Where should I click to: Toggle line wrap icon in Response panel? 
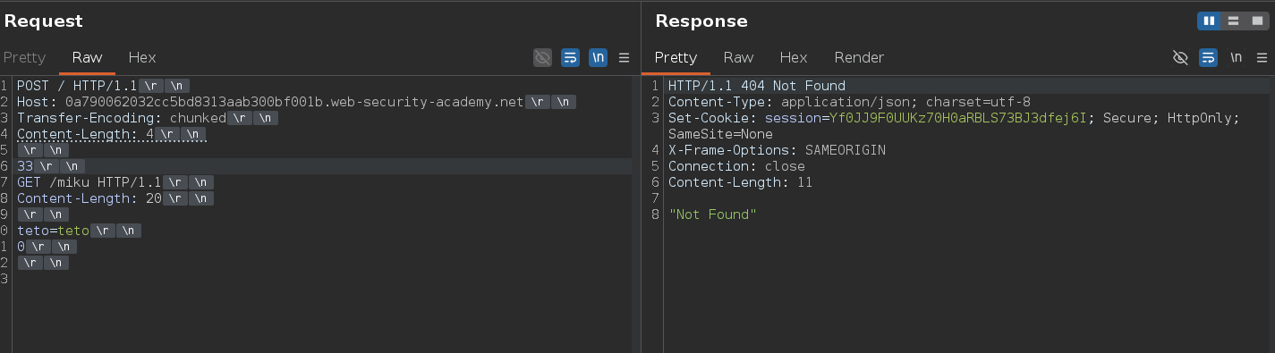click(1208, 58)
